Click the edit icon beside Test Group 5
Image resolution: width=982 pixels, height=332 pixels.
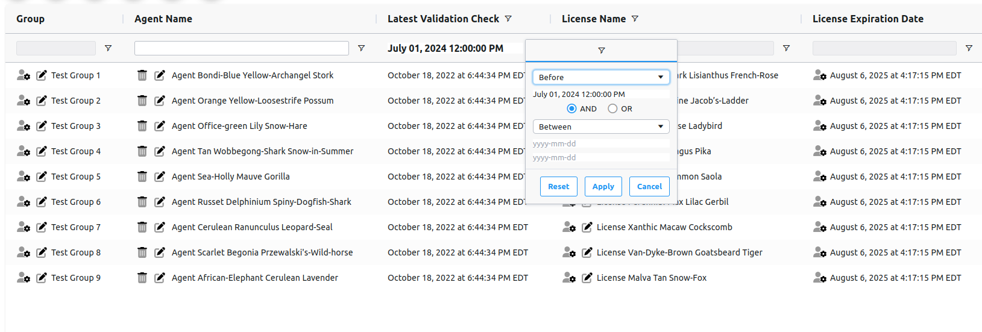(x=42, y=177)
